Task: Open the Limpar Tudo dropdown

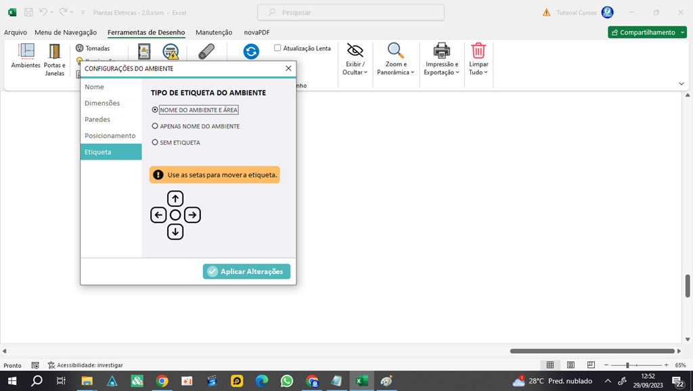Action: tap(478, 60)
